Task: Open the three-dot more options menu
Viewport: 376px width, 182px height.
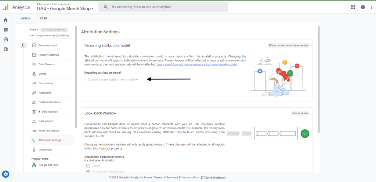Action: click(372, 7)
